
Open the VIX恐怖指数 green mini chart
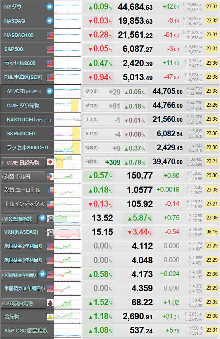(67, 218)
